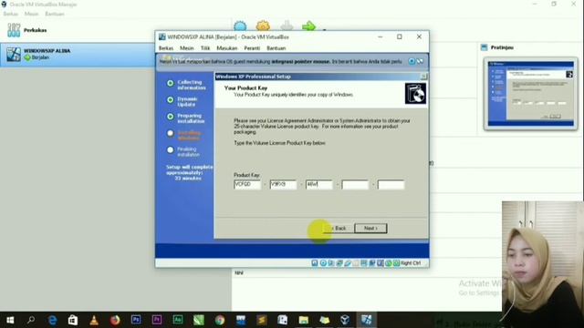Click the third Product Key field

point(318,184)
